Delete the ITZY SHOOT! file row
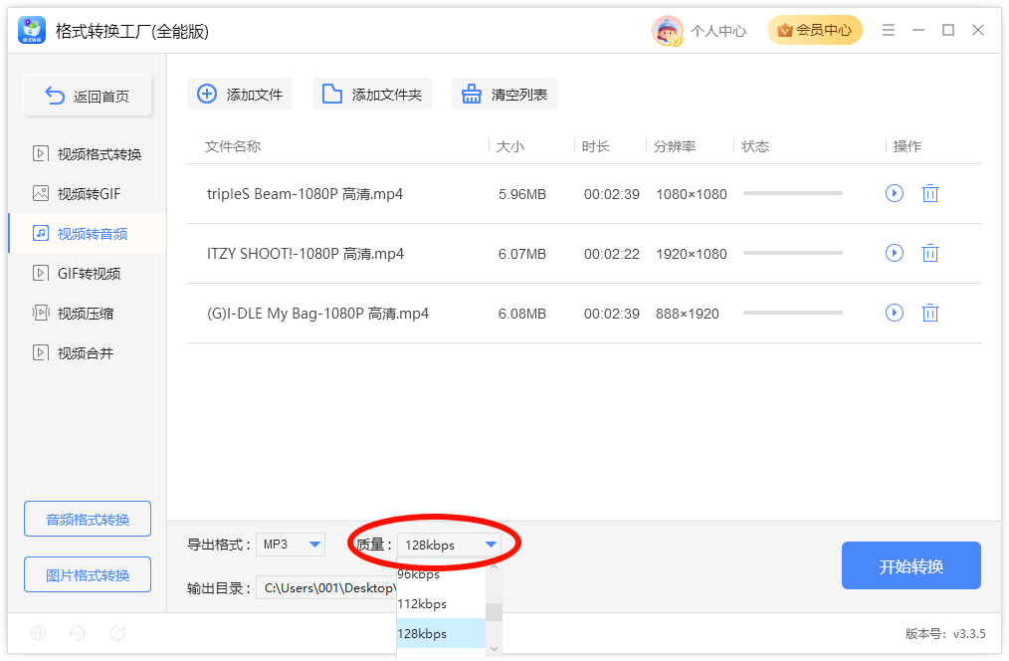The width and height of the screenshot is (1009, 661). coord(929,253)
